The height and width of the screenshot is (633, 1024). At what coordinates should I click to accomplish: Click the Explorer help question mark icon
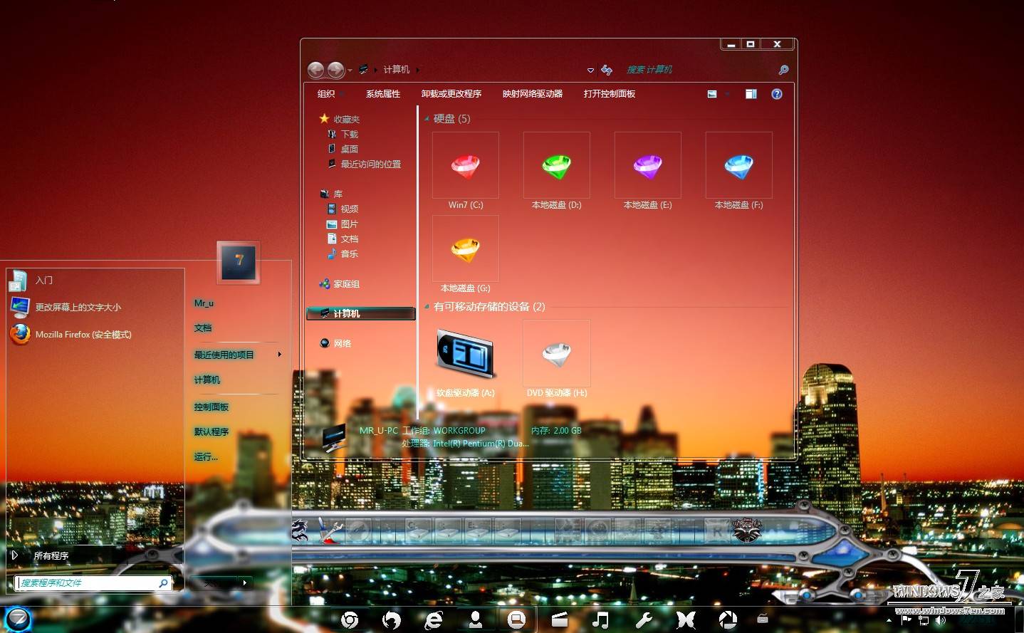777,93
